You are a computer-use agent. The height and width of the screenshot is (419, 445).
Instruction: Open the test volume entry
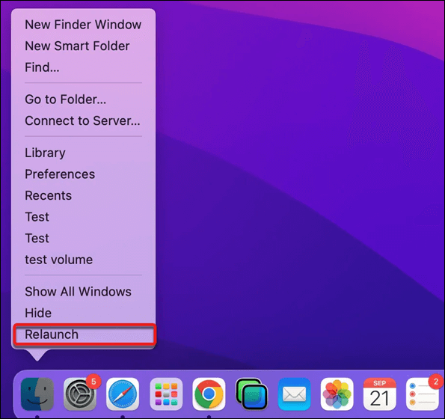pyautogui.click(x=84, y=260)
